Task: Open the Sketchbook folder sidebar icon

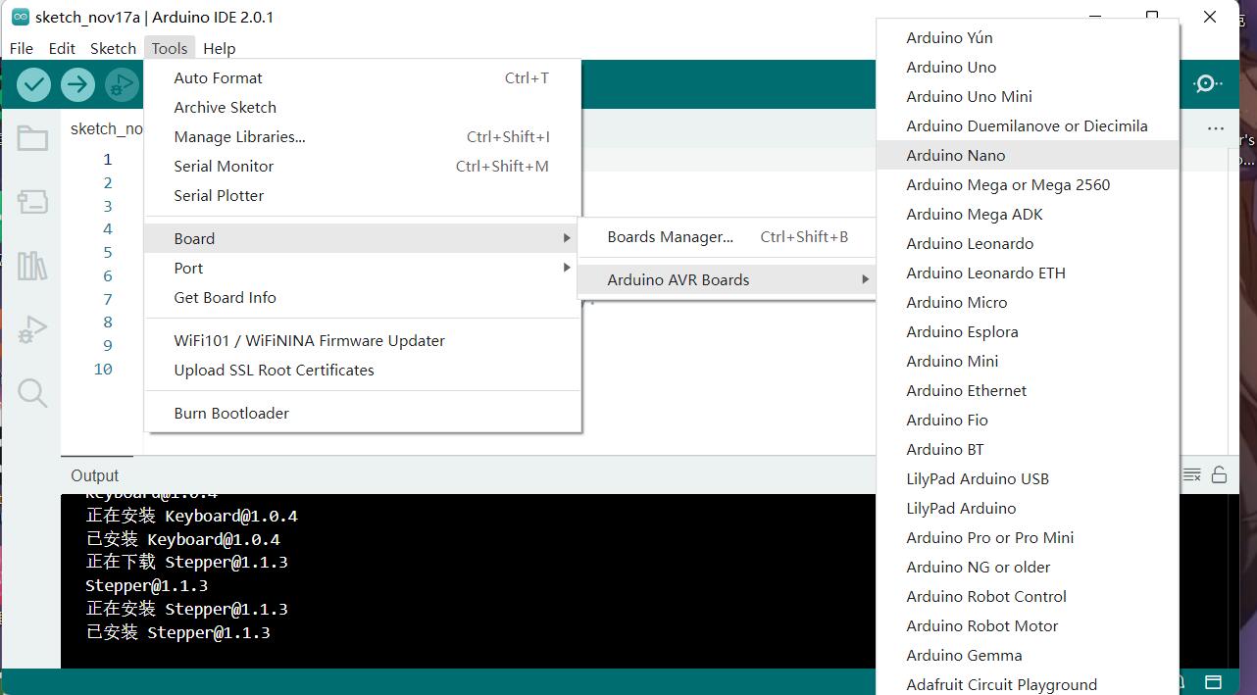Action: pos(32,139)
